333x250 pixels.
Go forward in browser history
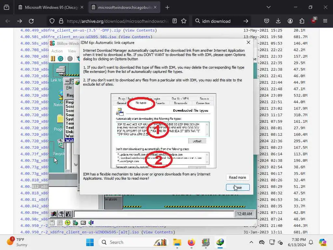[x=19, y=21]
